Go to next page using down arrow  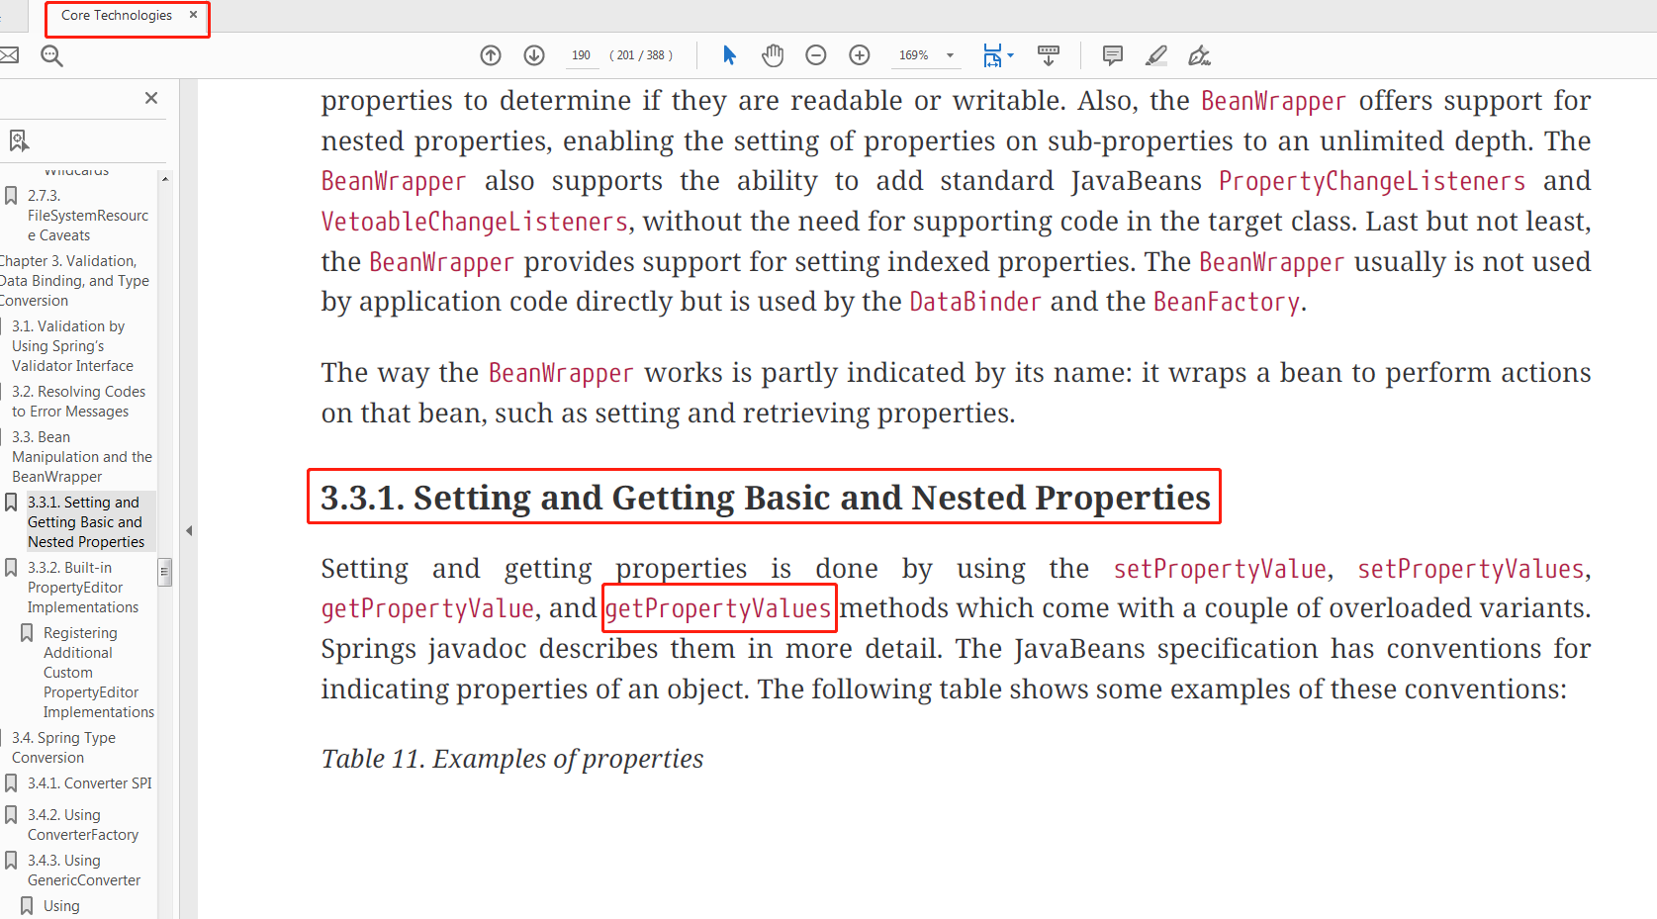534,55
